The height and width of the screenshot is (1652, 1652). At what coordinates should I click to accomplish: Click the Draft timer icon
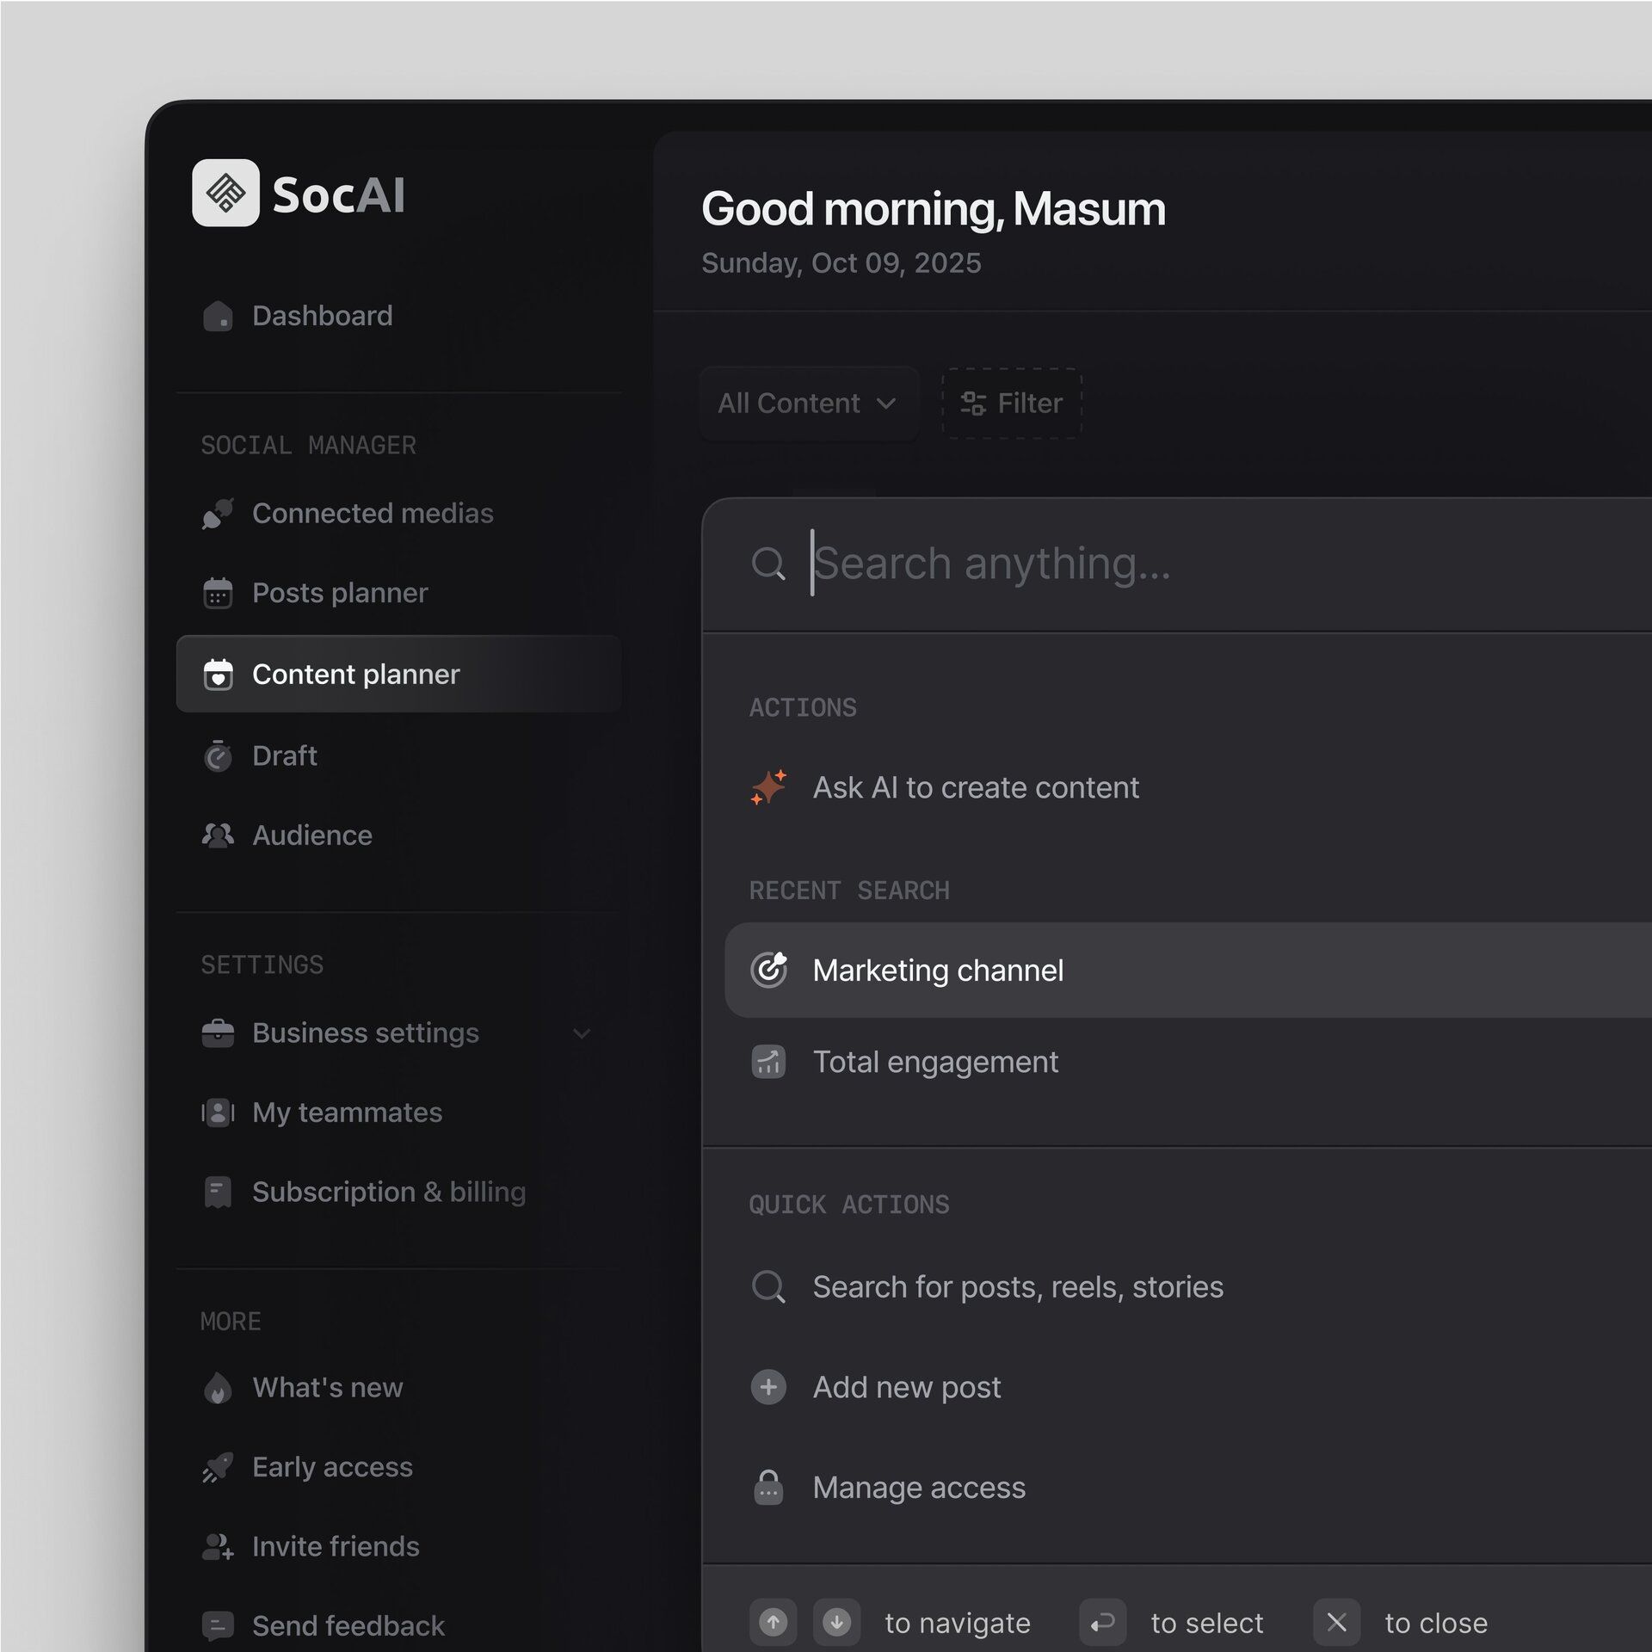pyautogui.click(x=218, y=756)
